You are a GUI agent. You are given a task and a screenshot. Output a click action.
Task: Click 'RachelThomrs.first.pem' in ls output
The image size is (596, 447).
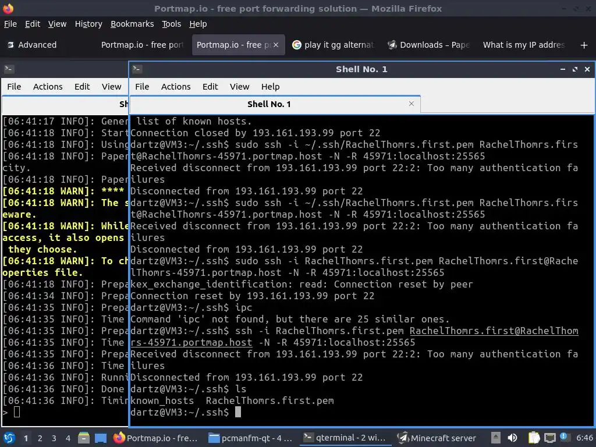pos(270,400)
